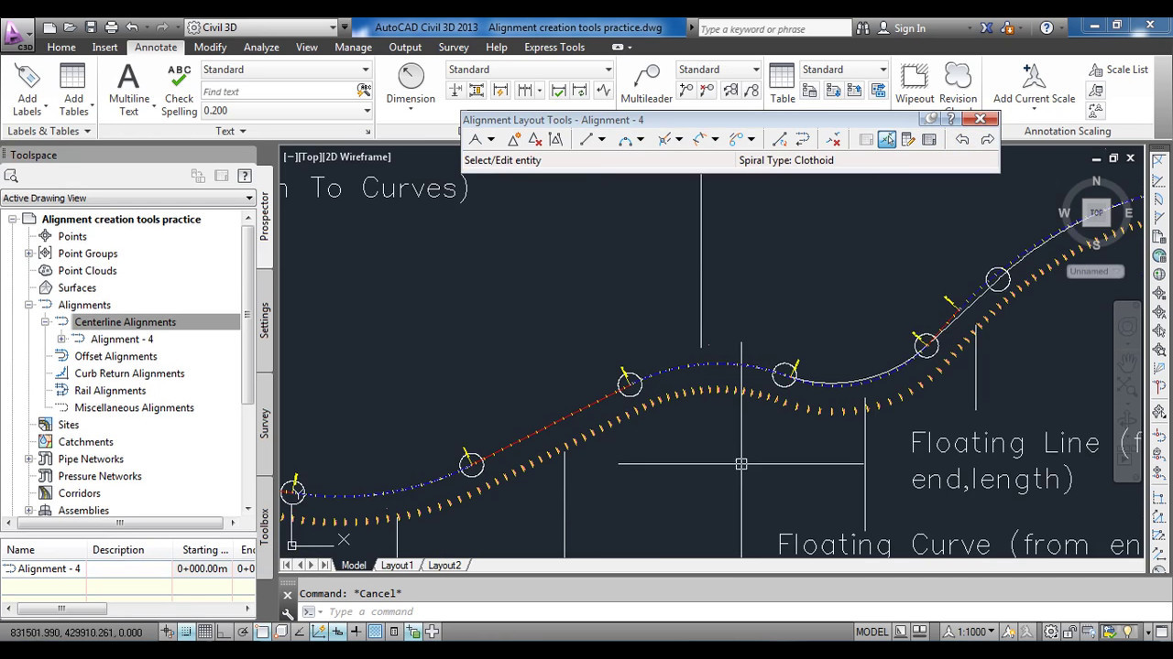Open Alignment grid view icon
Screen dimensions: 1173x659
coord(928,139)
